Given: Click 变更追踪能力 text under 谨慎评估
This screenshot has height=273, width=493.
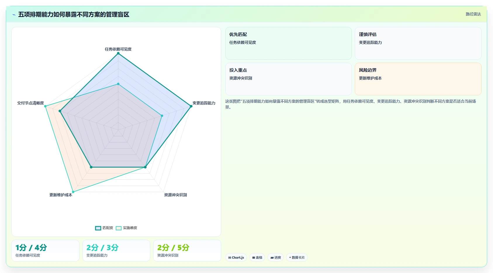Looking at the screenshot, I should [370, 42].
